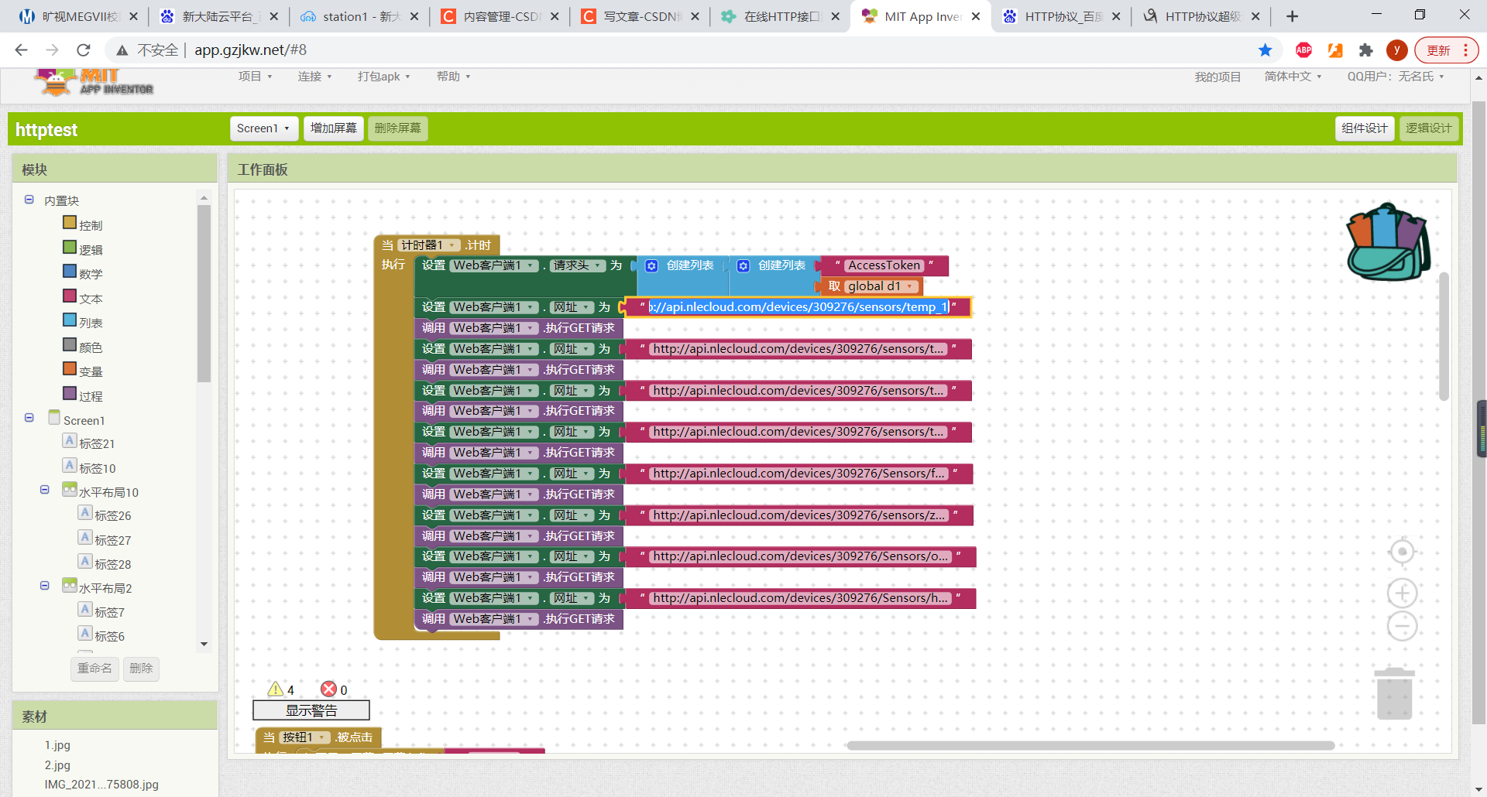
Task: Switch to 组件设计 view
Action: [1365, 128]
